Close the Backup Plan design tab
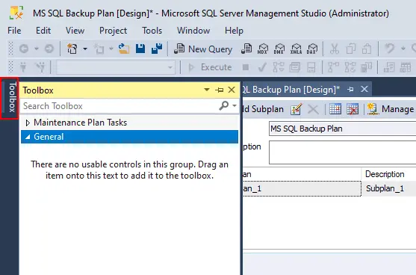This screenshot has width=416, height=275. pyautogui.click(x=364, y=89)
